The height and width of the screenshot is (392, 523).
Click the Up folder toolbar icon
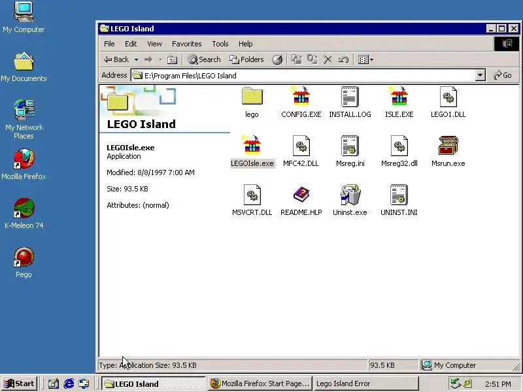(x=172, y=59)
